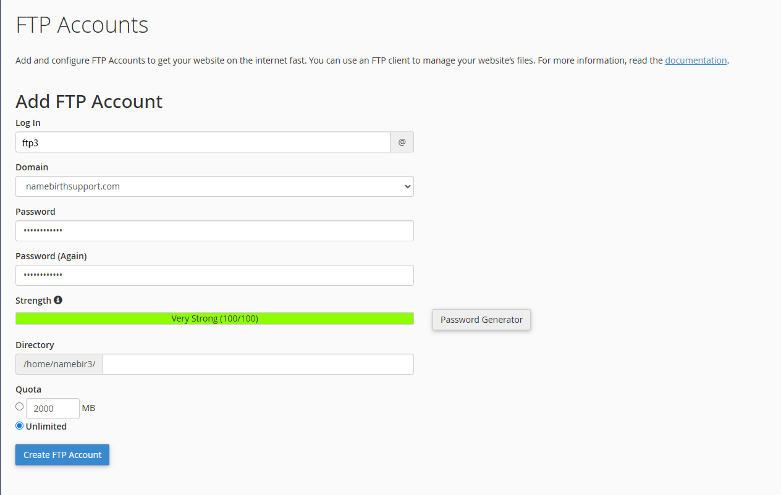Click the info icon next to Strength
The image size is (781, 495).
pos(58,300)
